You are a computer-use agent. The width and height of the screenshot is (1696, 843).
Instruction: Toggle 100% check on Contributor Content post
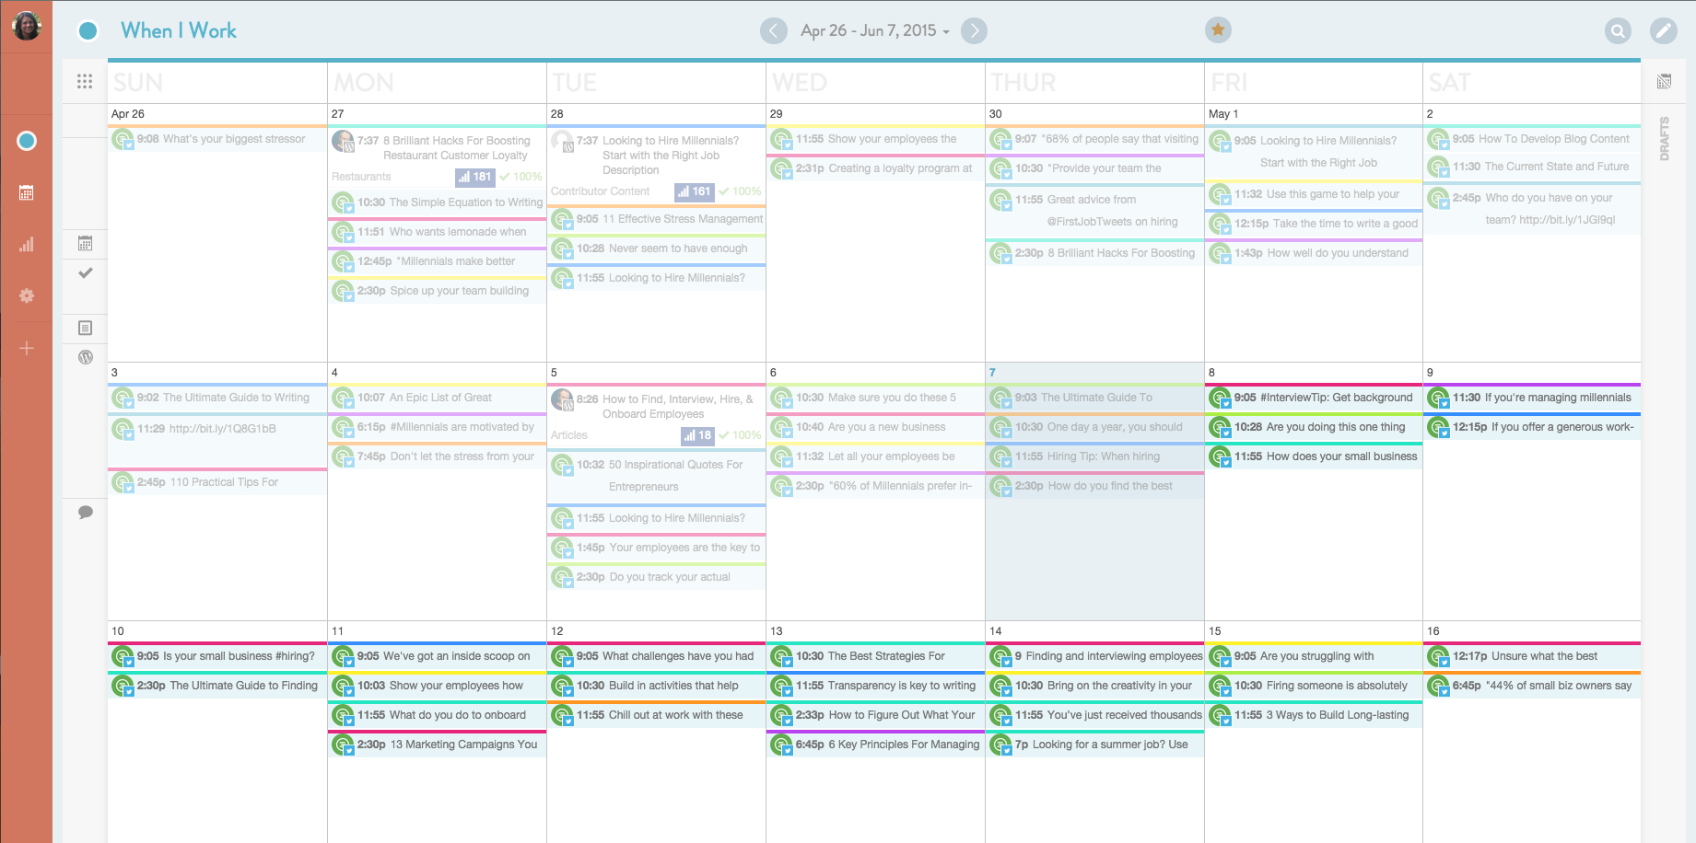pyautogui.click(x=741, y=191)
